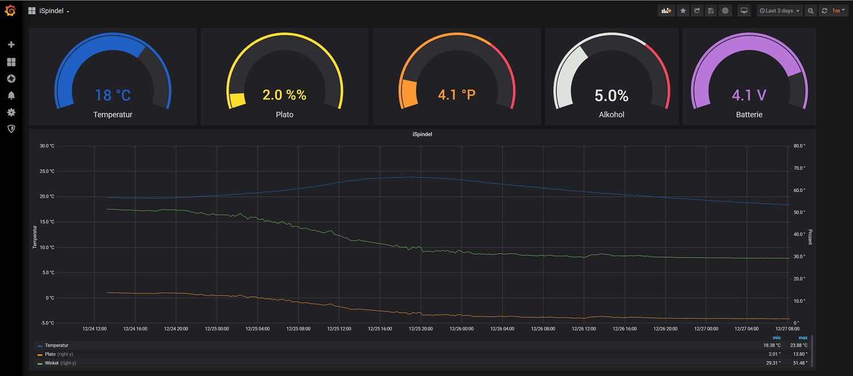
Task: Save the dashboard with the floppy icon
Action: [x=711, y=11]
